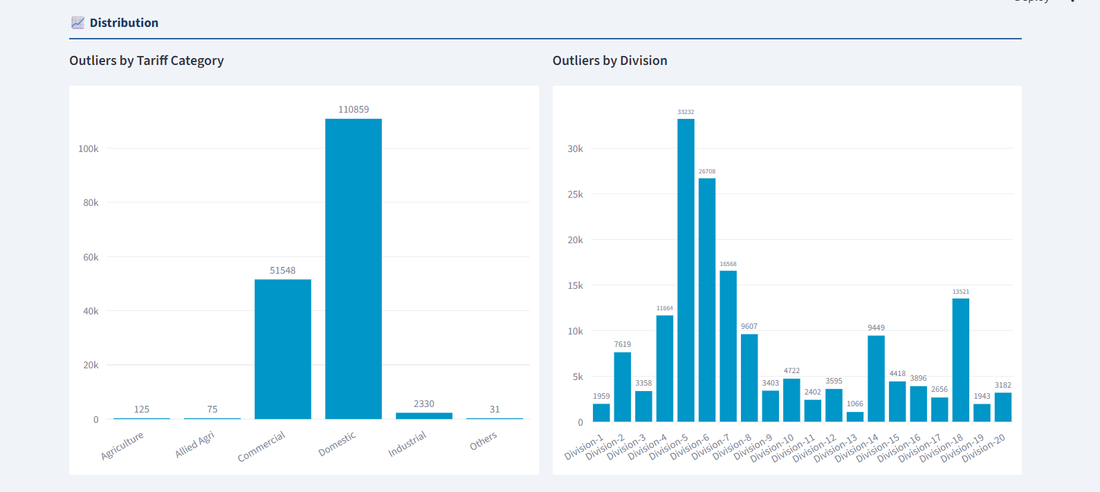Click the Industrial axis label
Image resolution: width=1100 pixels, height=492 pixels.
tap(407, 444)
